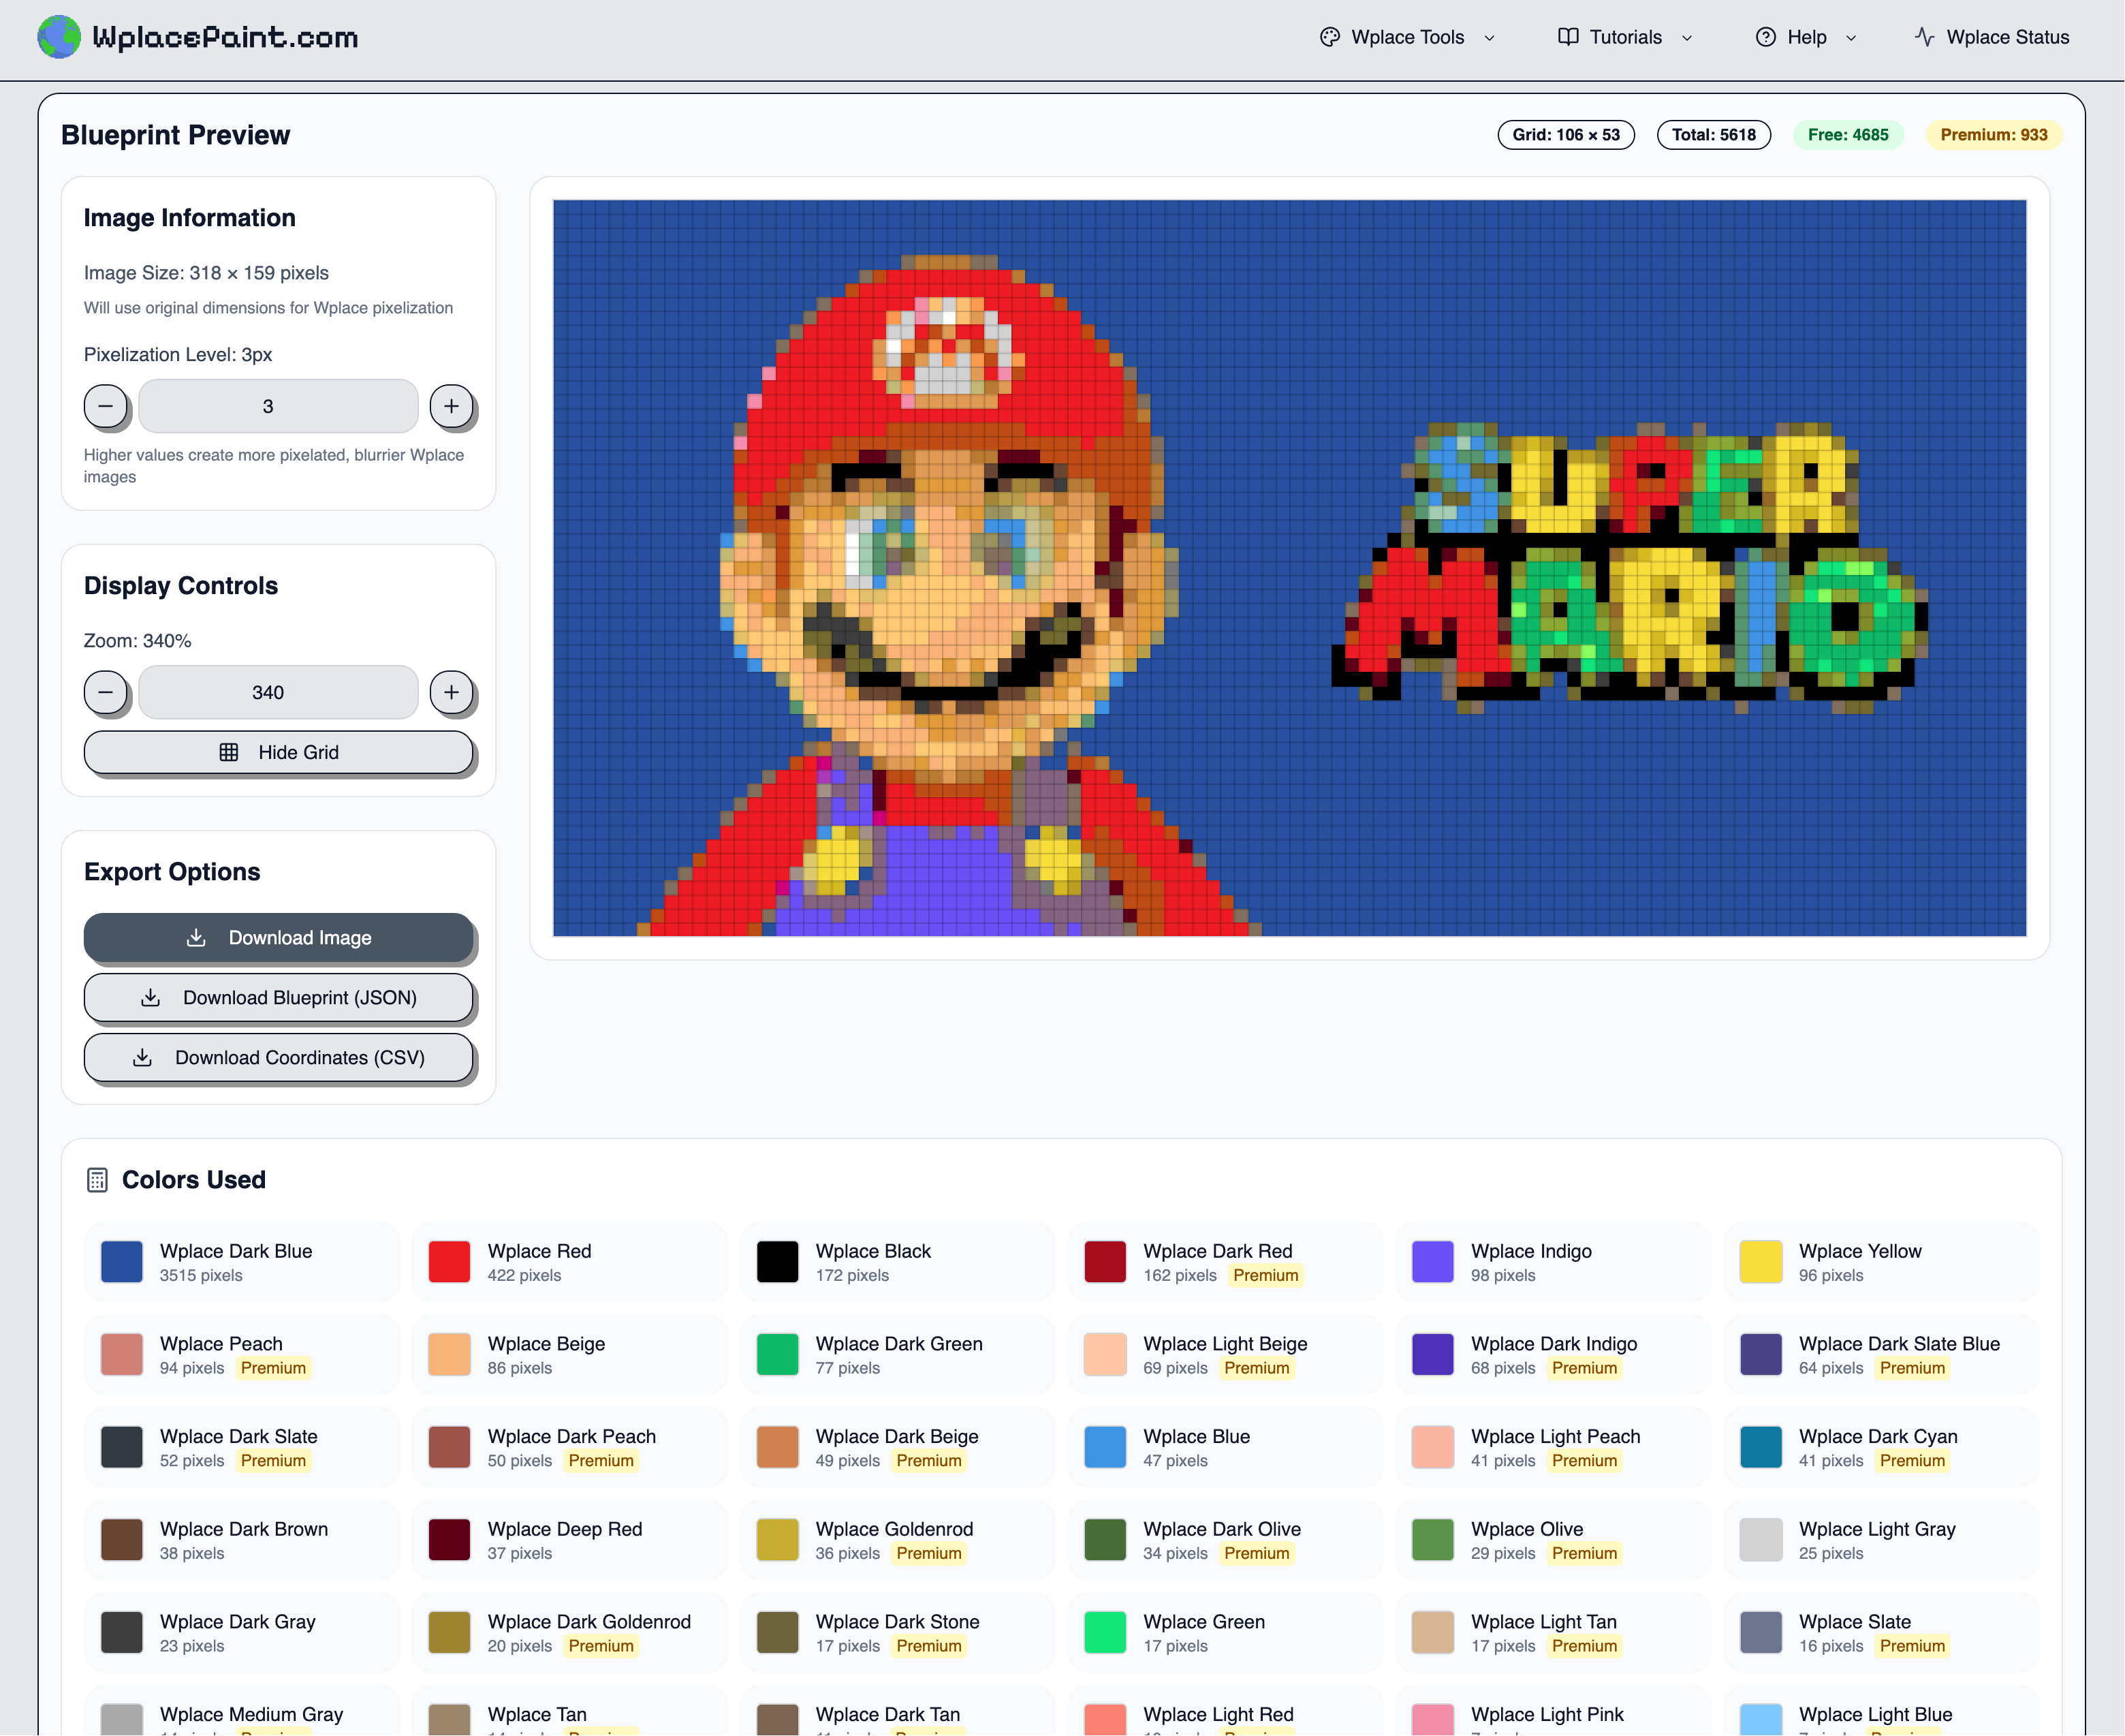Click Download Coordinates (CSV) button
This screenshot has height=1736, width=2125.
click(278, 1058)
